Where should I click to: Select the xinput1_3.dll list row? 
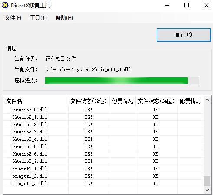(104, 183)
